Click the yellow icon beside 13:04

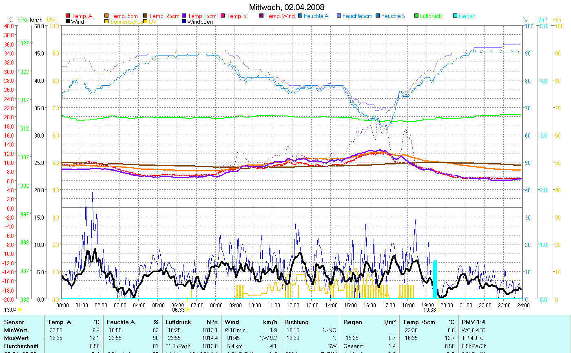pos(20,310)
